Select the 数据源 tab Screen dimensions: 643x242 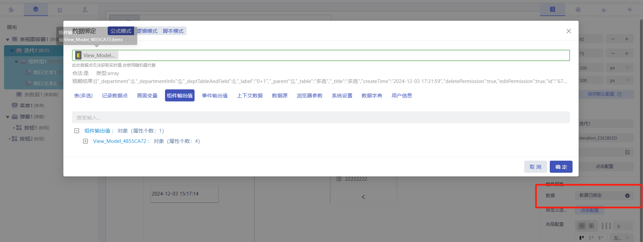[280, 95]
